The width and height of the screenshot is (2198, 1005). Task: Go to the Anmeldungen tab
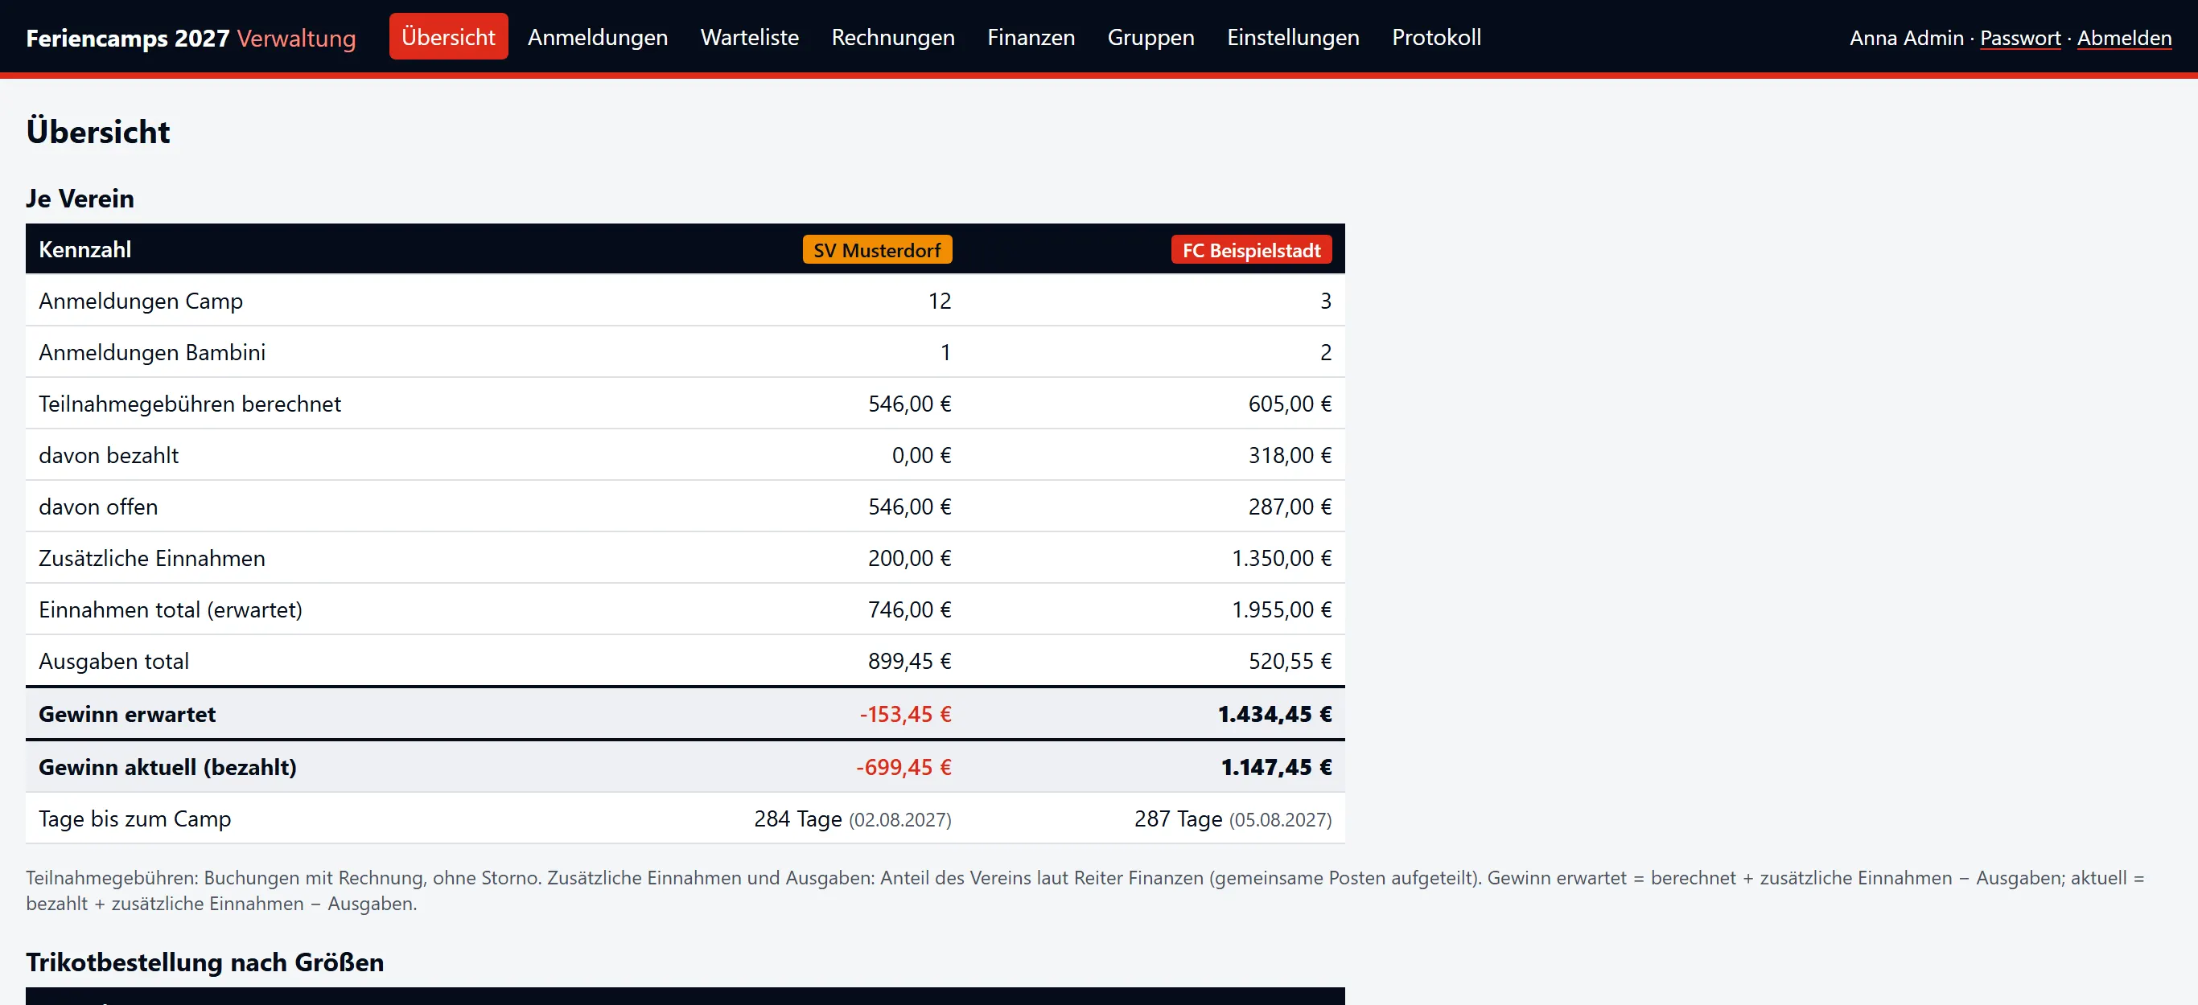597,37
